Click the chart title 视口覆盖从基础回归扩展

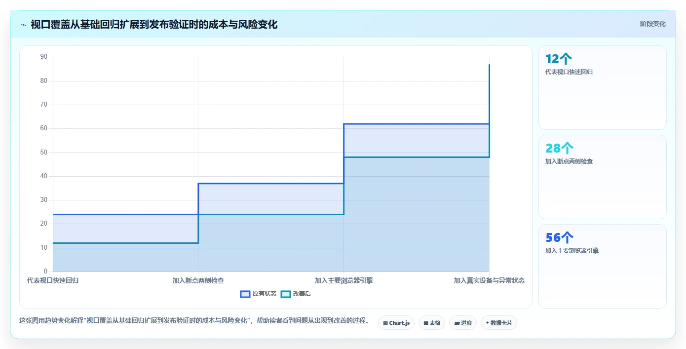point(154,25)
